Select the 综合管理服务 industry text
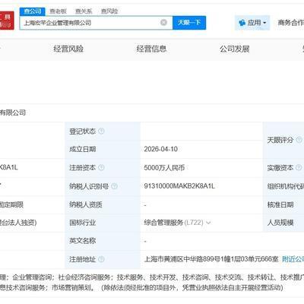This screenshot has height=304, width=304. pyautogui.click(x=163, y=223)
